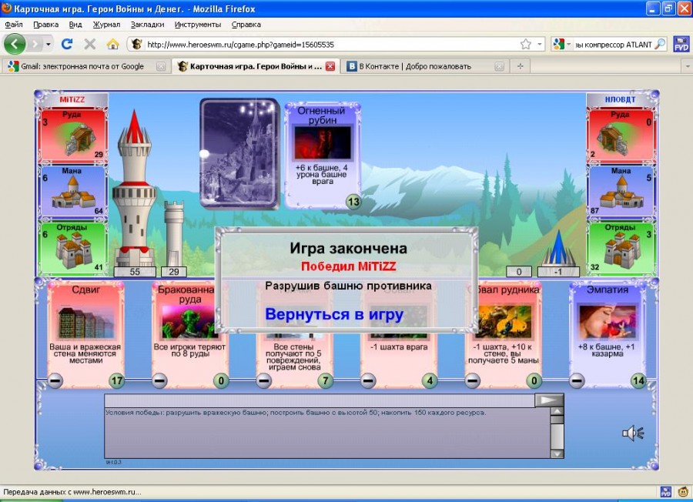Discard the Обвал рудника card via minus button
This screenshot has width=693, height=502.
click(x=473, y=380)
